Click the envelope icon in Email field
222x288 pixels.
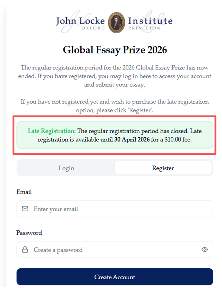coord(25,209)
